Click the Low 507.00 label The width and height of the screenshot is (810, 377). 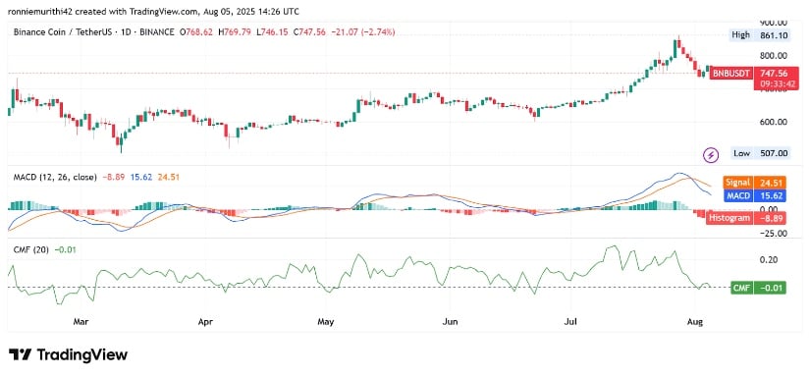pyautogui.click(x=760, y=153)
